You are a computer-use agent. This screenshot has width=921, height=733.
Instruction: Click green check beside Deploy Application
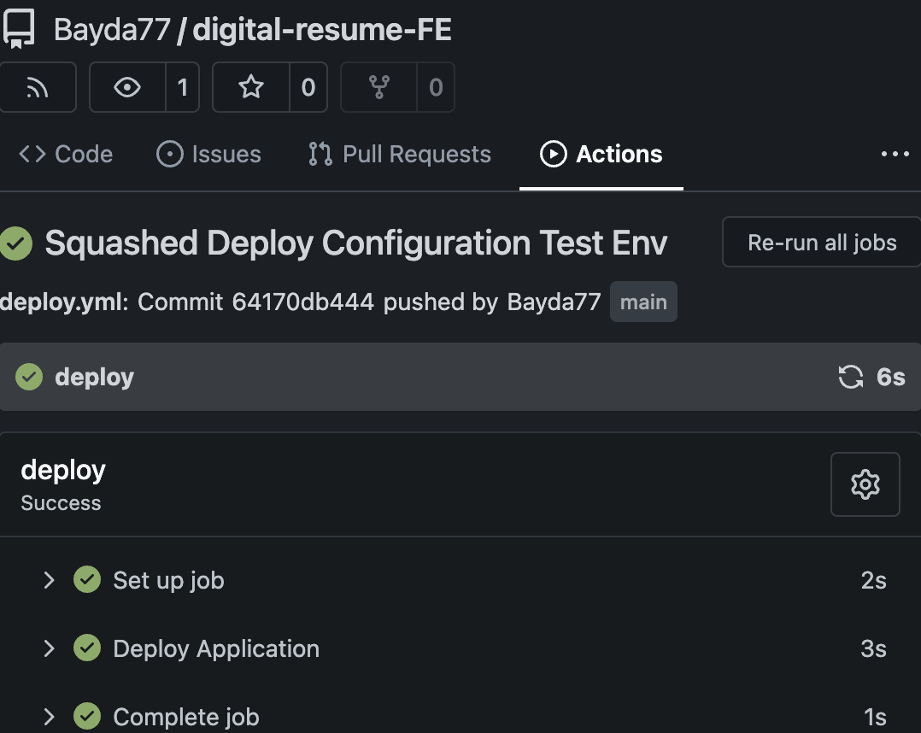point(87,648)
